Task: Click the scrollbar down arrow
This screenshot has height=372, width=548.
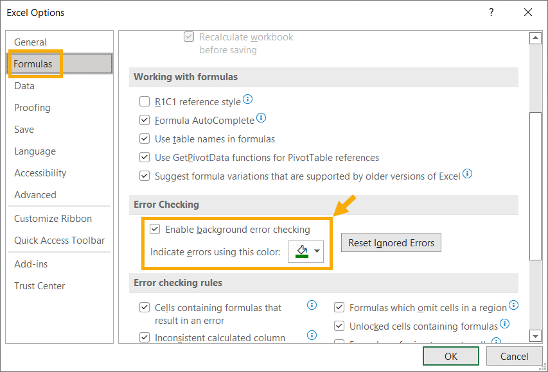Action: click(x=535, y=336)
